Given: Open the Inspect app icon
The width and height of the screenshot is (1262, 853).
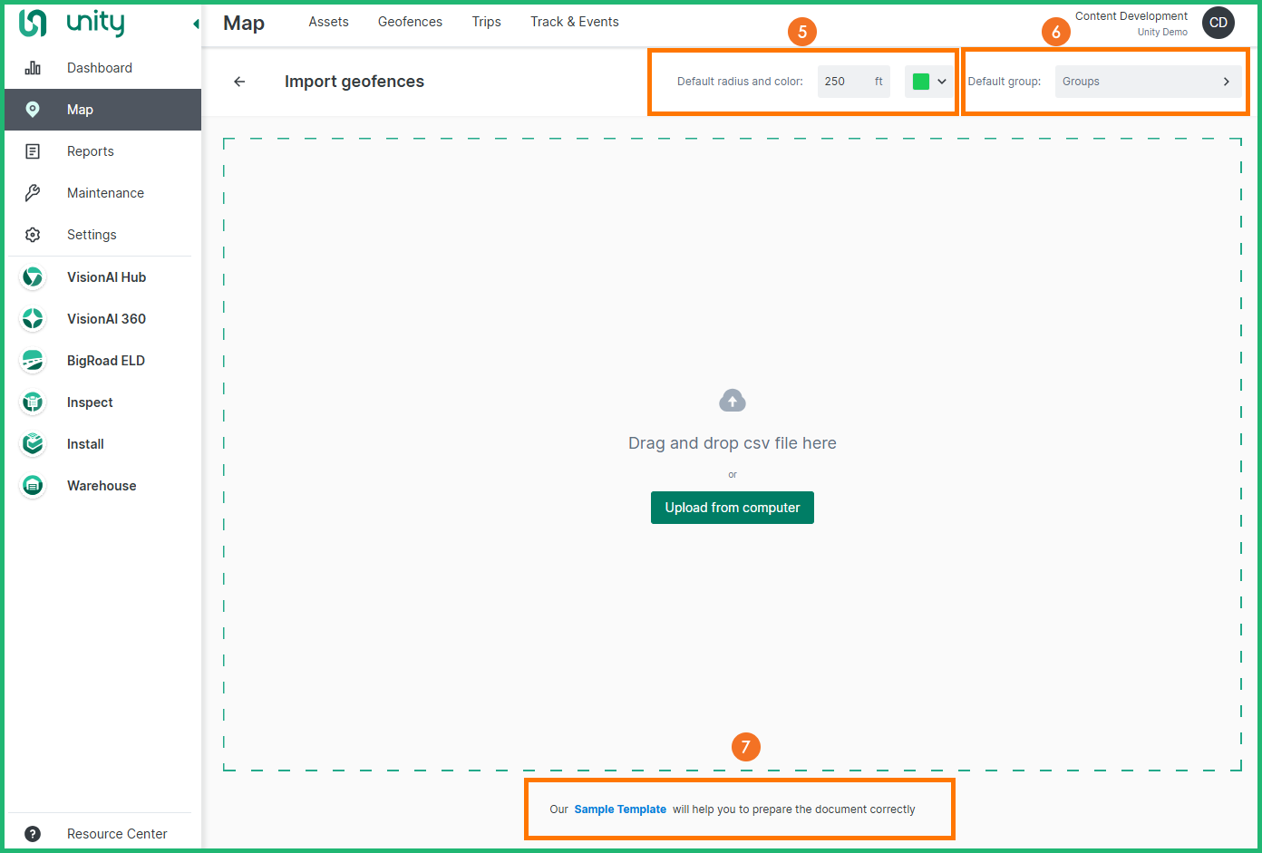Looking at the screenshot, I should click(33, 402).
